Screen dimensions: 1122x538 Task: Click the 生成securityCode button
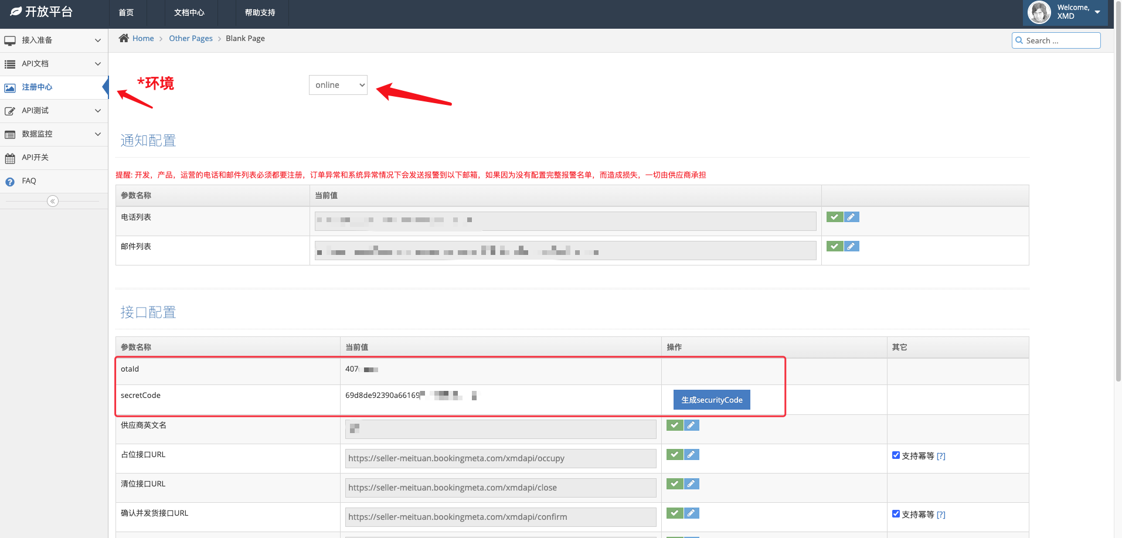point(711,400)
